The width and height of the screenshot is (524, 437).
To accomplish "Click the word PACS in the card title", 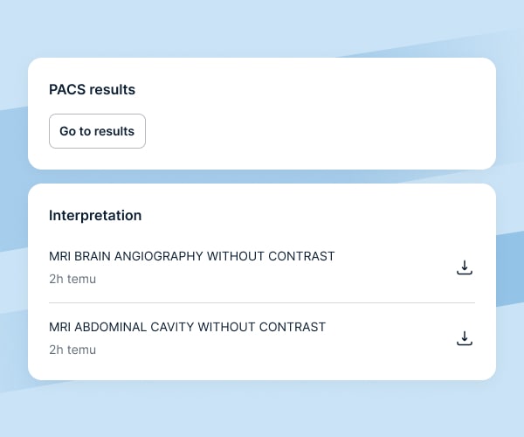I will [66, 89].
